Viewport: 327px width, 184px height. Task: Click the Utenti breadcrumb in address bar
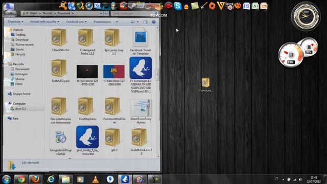point(33,13)
